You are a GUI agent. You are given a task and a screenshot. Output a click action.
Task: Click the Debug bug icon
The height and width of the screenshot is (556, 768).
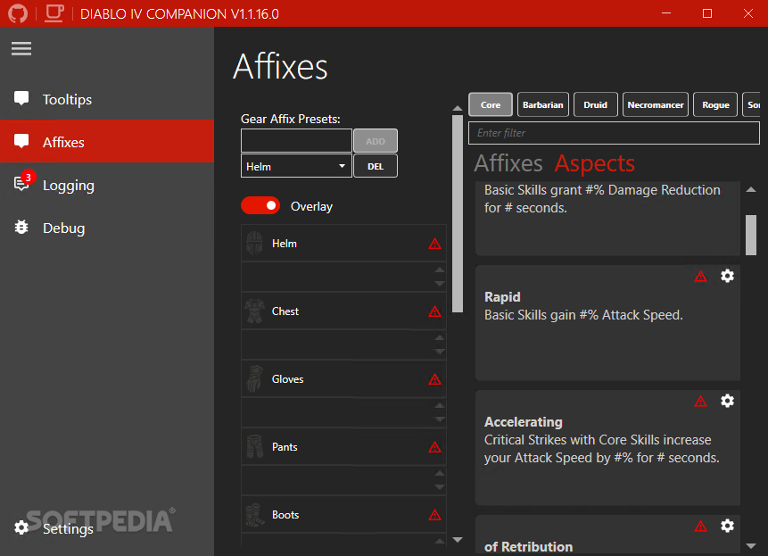21,228
